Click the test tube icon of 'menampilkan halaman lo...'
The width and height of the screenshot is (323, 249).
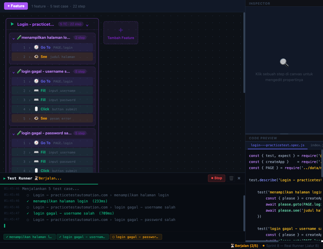[19, 37]
